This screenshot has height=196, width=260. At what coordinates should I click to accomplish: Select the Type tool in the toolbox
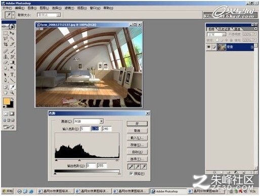[x=12, y=74]
